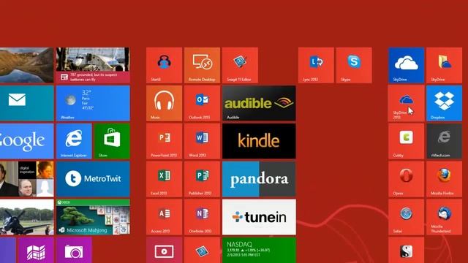Open the Pandora tile
The width and height of the screenshot is (468, 263).
[259, 179]
